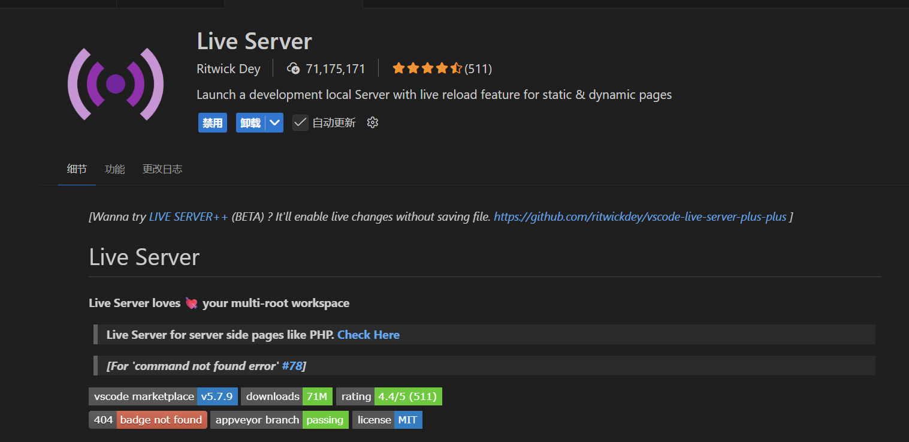Open the 更改日志 tab

point(162,169)
